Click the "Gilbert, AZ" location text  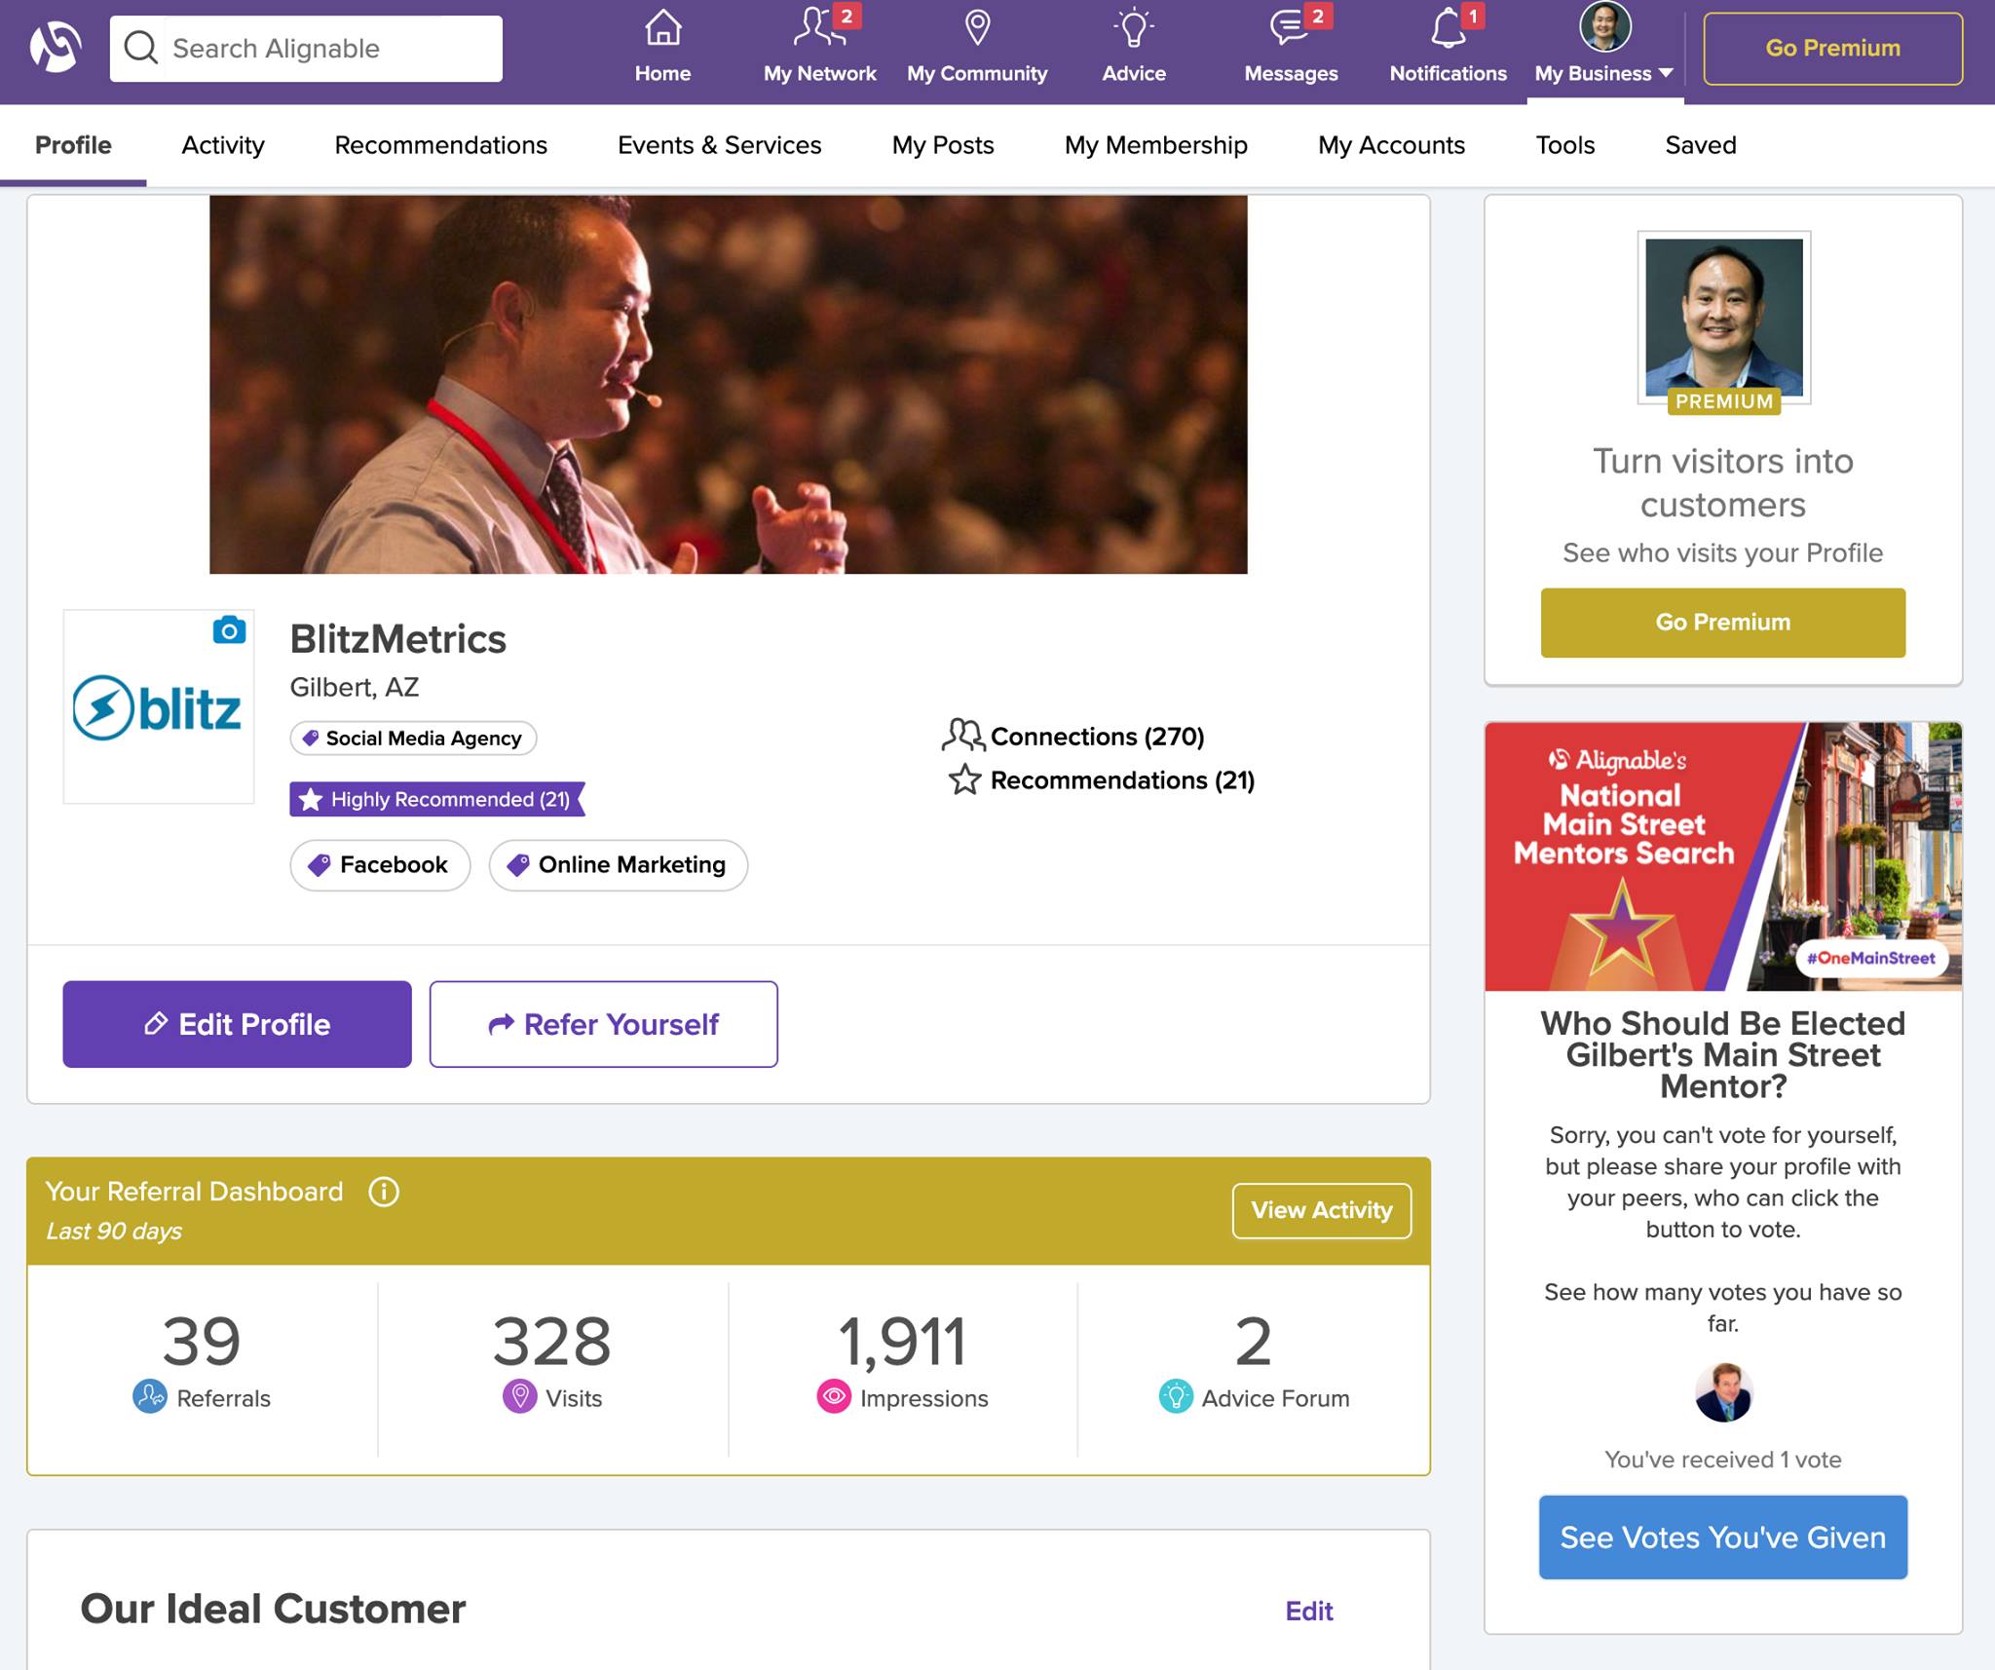(x=355, y=687)
